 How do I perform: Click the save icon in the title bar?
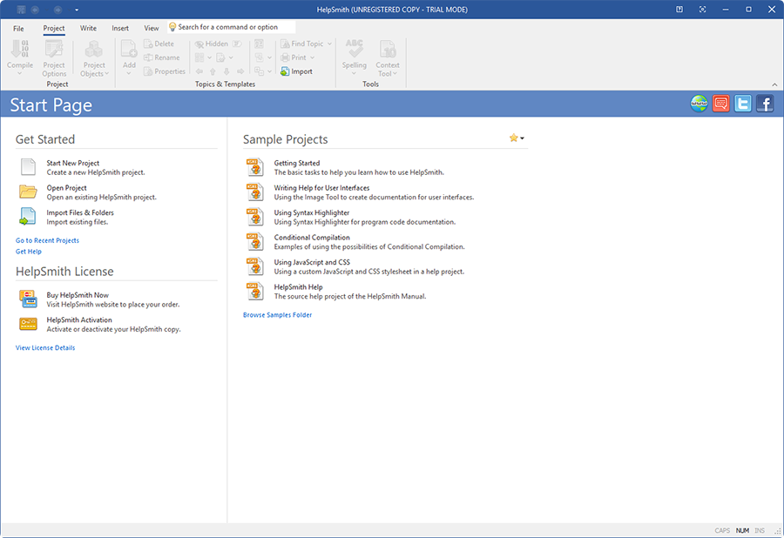point(21,10)
